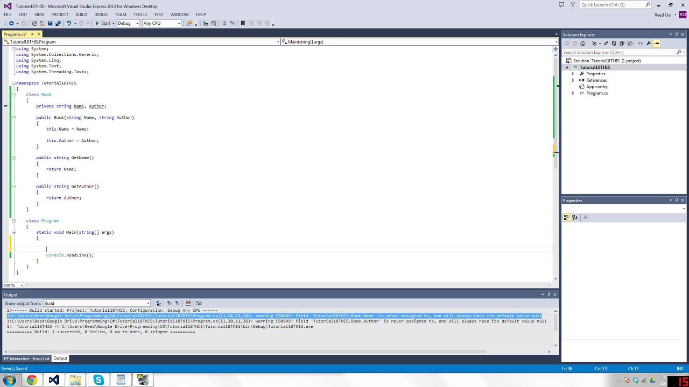Open the Tutorial18THIS.Program class navigation dropdown
The width and height of the screenshot is (689, 387).
[x=142, y=41]
